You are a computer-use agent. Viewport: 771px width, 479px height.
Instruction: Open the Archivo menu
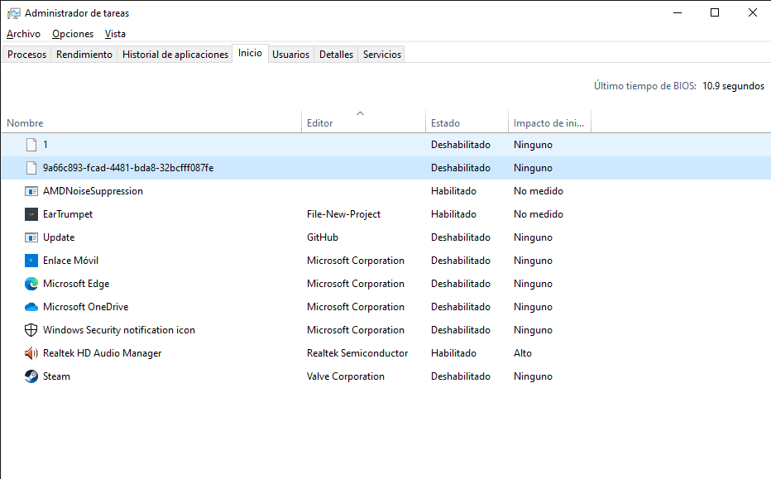point(24,34)
